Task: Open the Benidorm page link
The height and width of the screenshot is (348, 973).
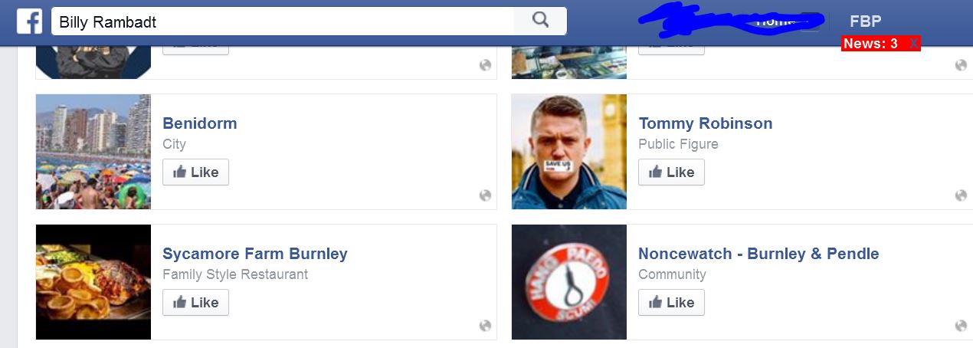Action: (x=200, y=123)
